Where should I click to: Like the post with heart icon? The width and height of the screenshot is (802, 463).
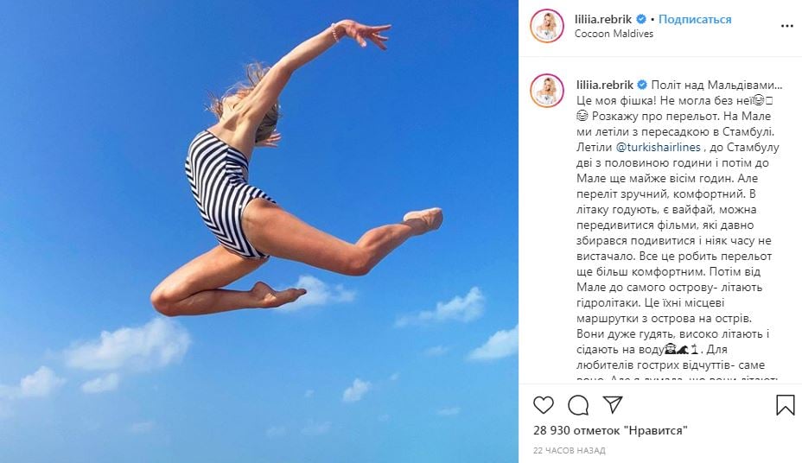tap(544, 405)
